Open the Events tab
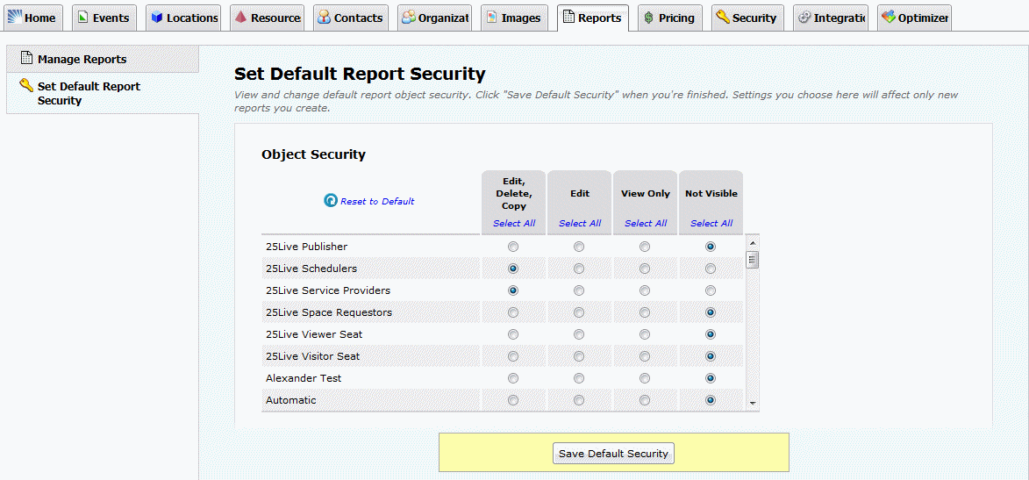The image size is (1029, 480). tap(104, 18)
